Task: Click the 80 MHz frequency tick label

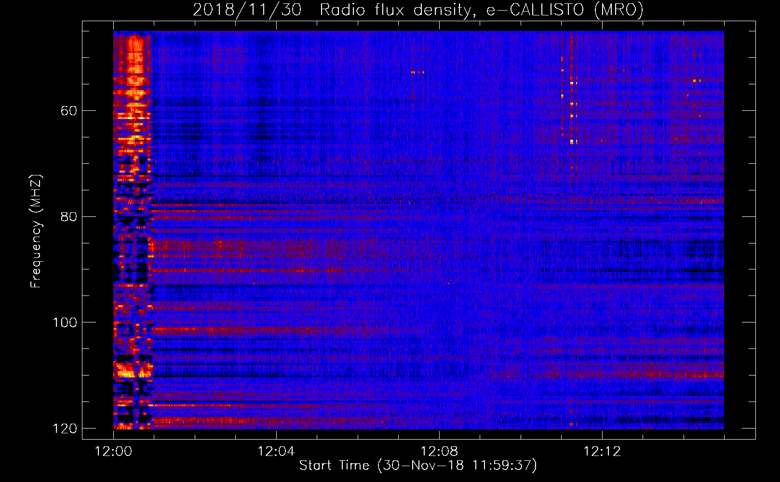Action: click(x=69, y=216)
